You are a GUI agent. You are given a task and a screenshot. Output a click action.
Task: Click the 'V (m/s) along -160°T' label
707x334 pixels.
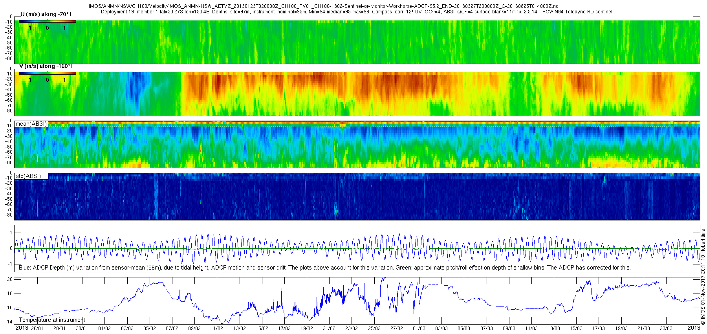tap(46, 66)
